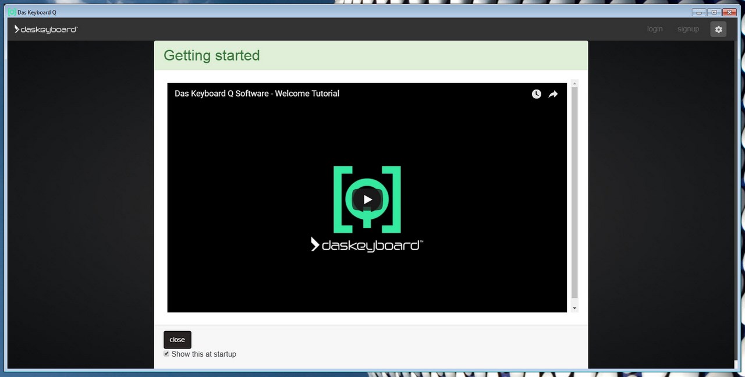
Task: Close the Das Keyboard Q window
Action: [x=729, y=12]
